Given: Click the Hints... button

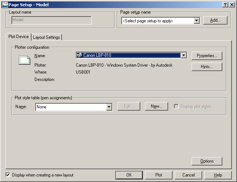Looking at the screenshot, I should (207, 67).
